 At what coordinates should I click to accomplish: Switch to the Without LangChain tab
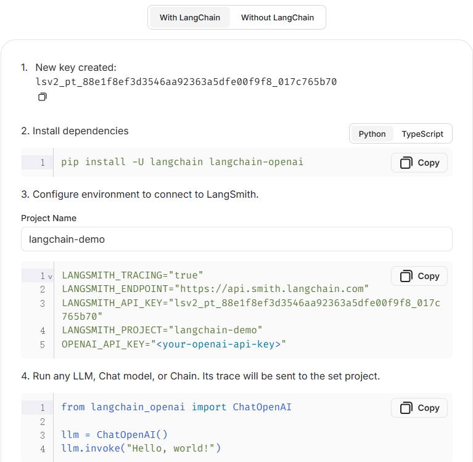(278, 17)
